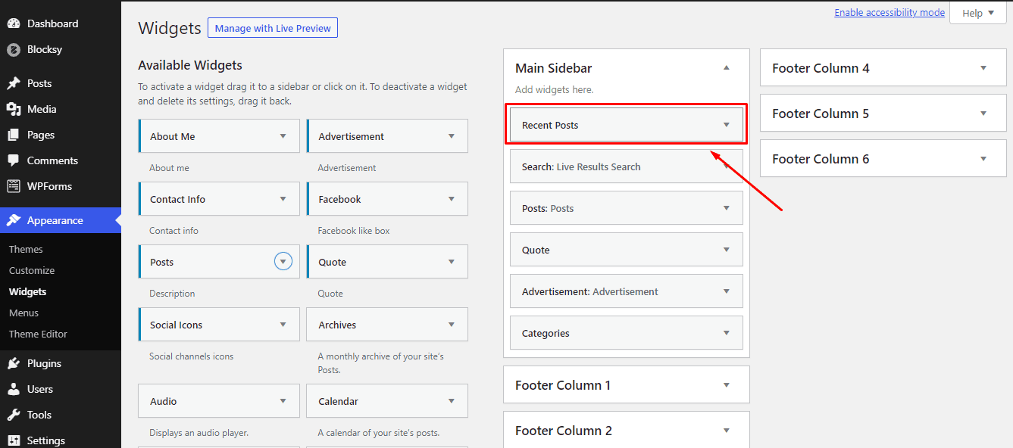The height and width of the screenshot is (448, 1013).
Task: Click the Media library icon
Action: coord(14,109)
